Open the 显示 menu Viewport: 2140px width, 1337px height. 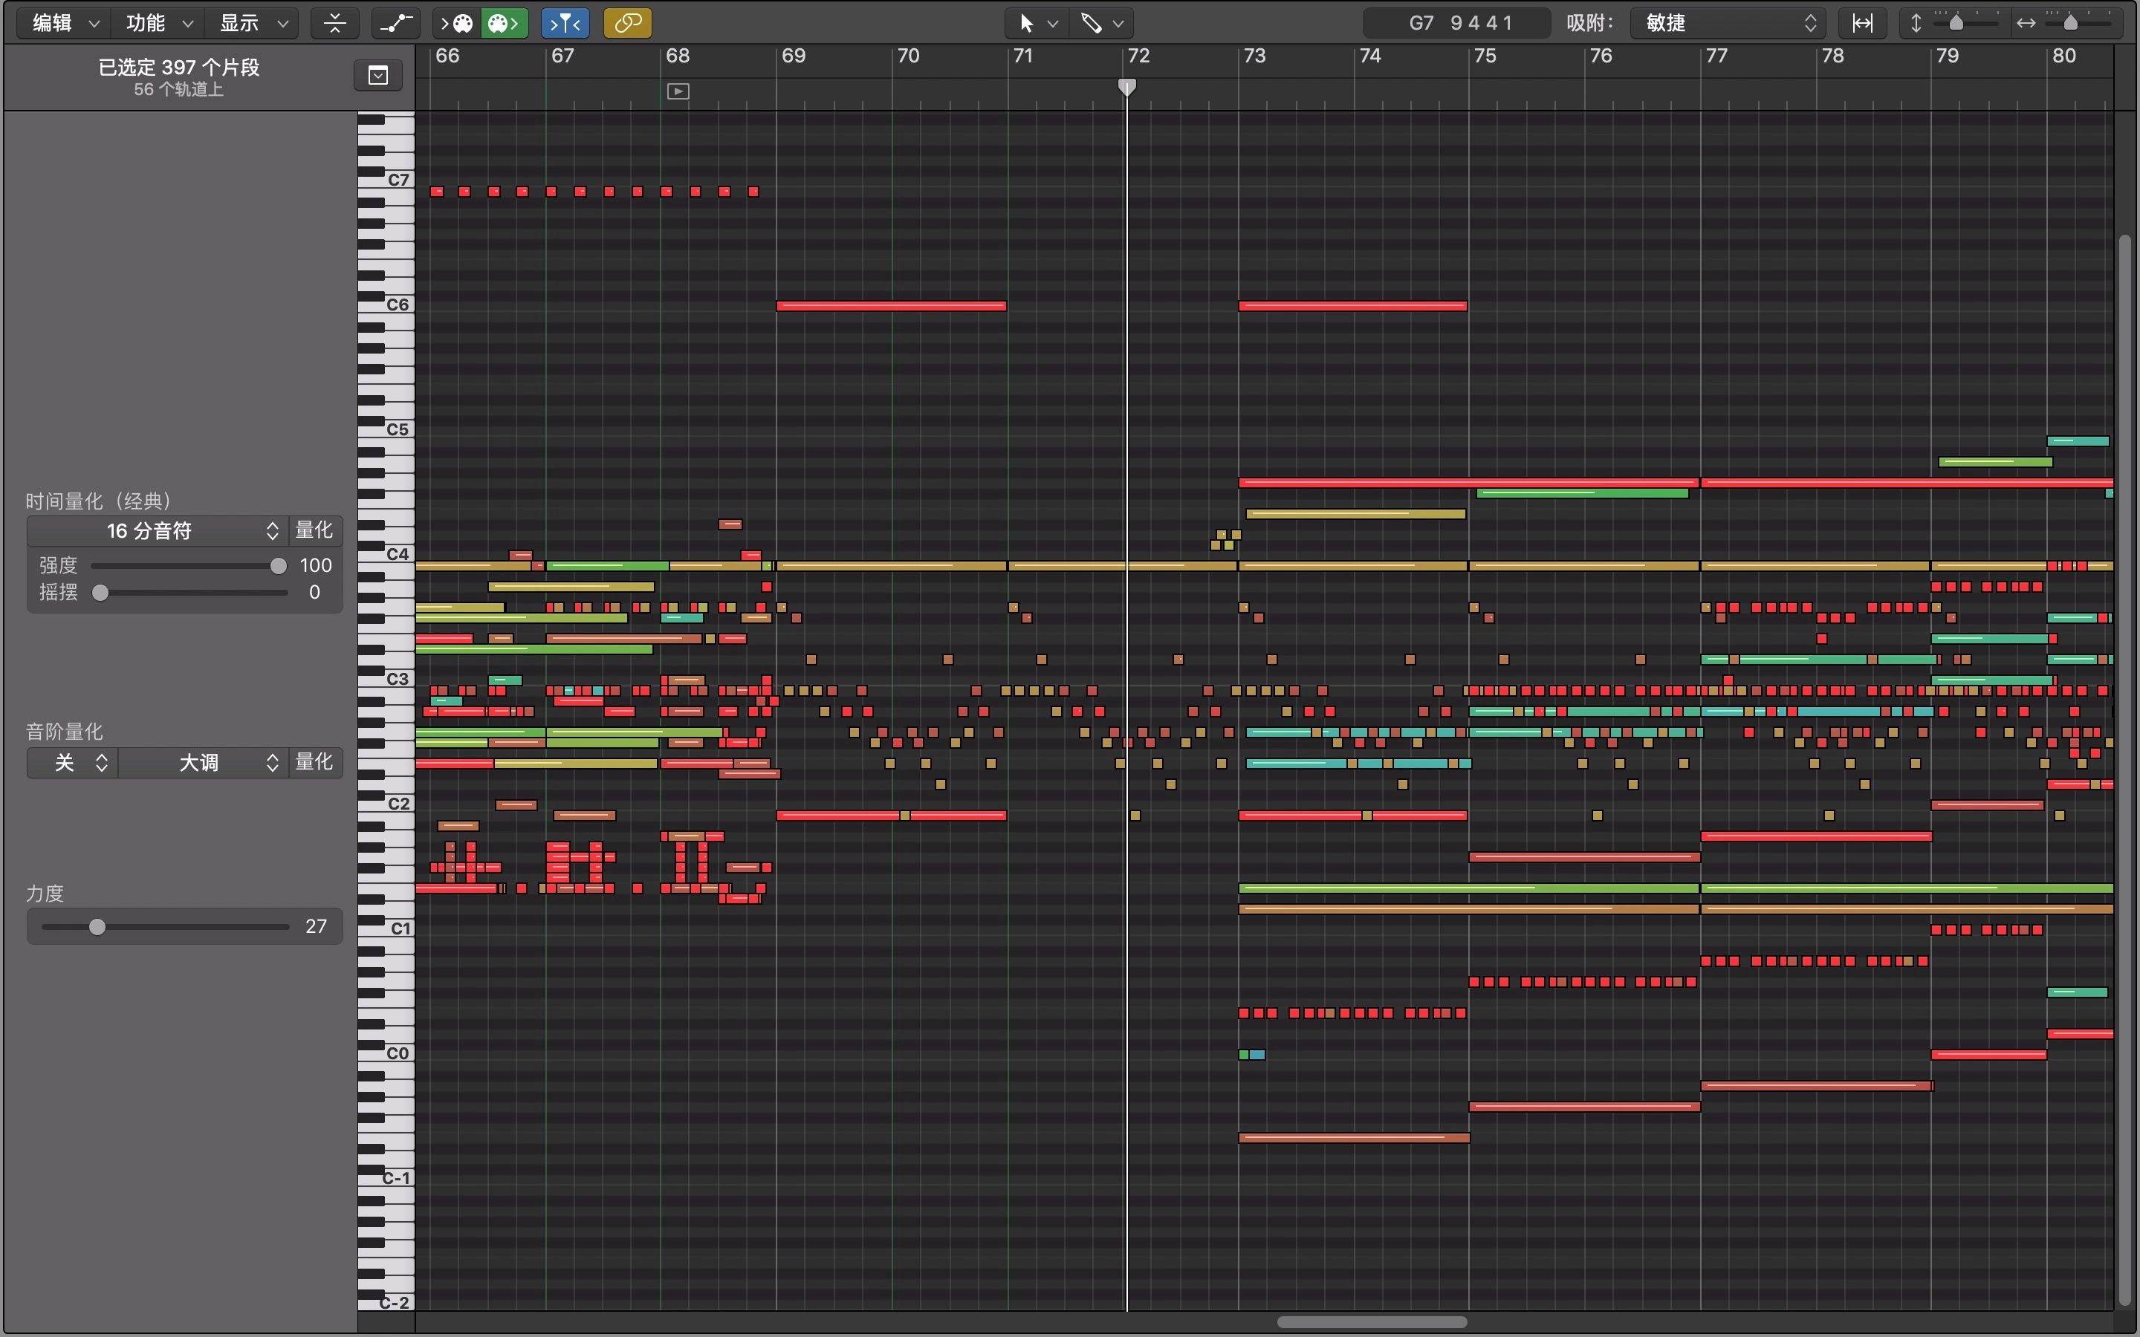point(251,23)
